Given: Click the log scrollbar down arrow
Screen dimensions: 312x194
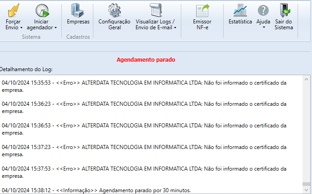Looking at the screenshot, I should [306, 190].
